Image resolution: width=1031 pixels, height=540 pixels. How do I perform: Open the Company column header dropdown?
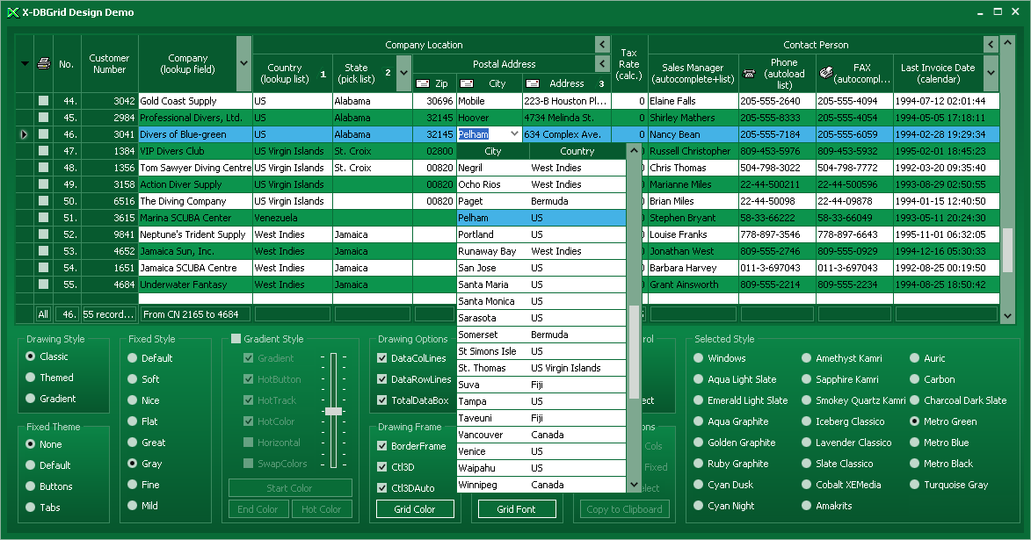[x=243, y=64]
